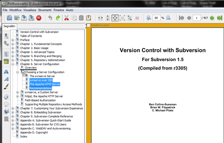This screenshot has height=143, width=224.
Task: Select Path-Based Authorization bookmark
Action: click(40, 100)
